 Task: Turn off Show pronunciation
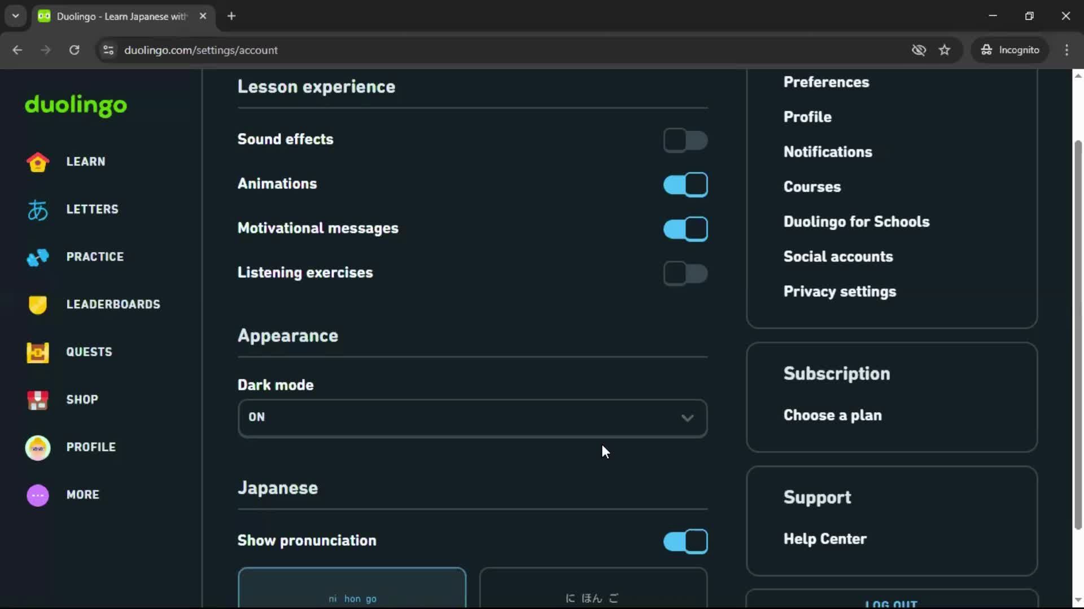(x=685, y=541)
